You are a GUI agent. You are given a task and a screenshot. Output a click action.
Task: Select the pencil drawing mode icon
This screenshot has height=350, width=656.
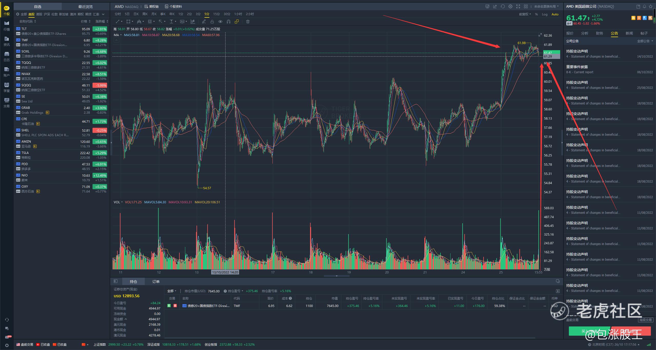point(204,22)
